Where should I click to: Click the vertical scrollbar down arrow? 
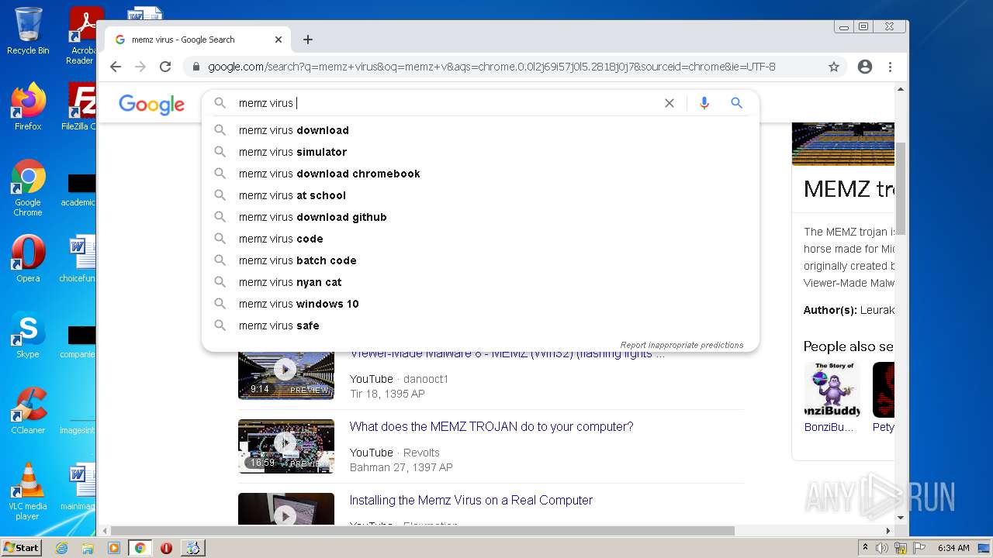(x=901, y=518)
